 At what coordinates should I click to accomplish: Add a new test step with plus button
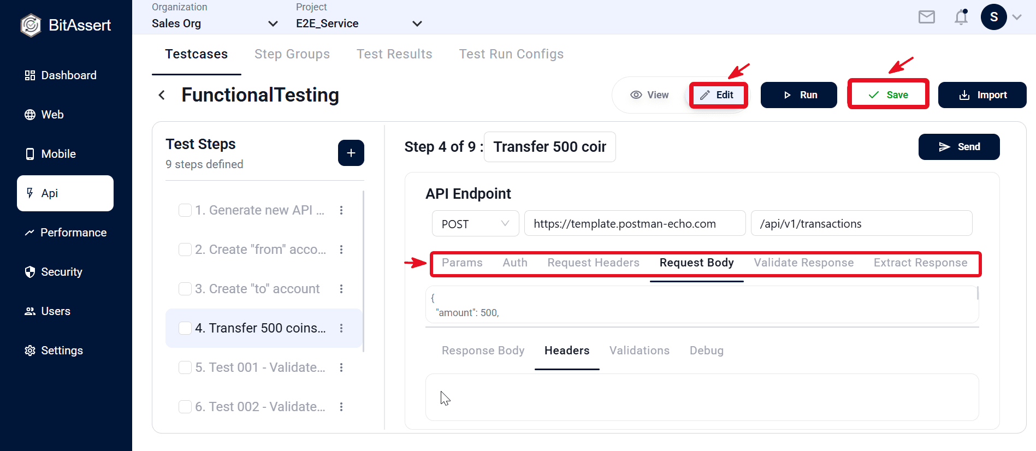[x=351, y=153]
